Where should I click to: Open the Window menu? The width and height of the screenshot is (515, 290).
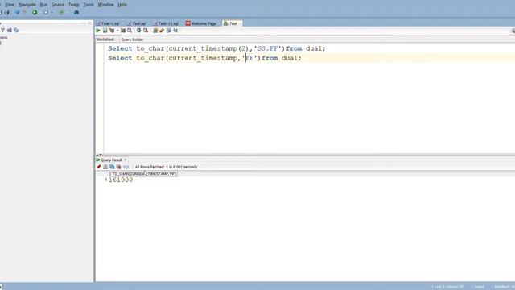point(105,5)
